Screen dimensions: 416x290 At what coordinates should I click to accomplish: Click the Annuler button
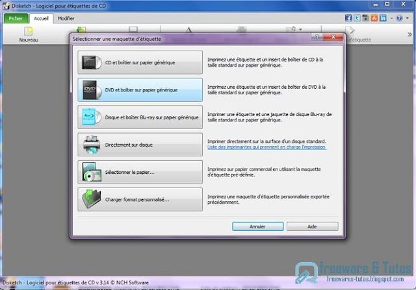257,226
